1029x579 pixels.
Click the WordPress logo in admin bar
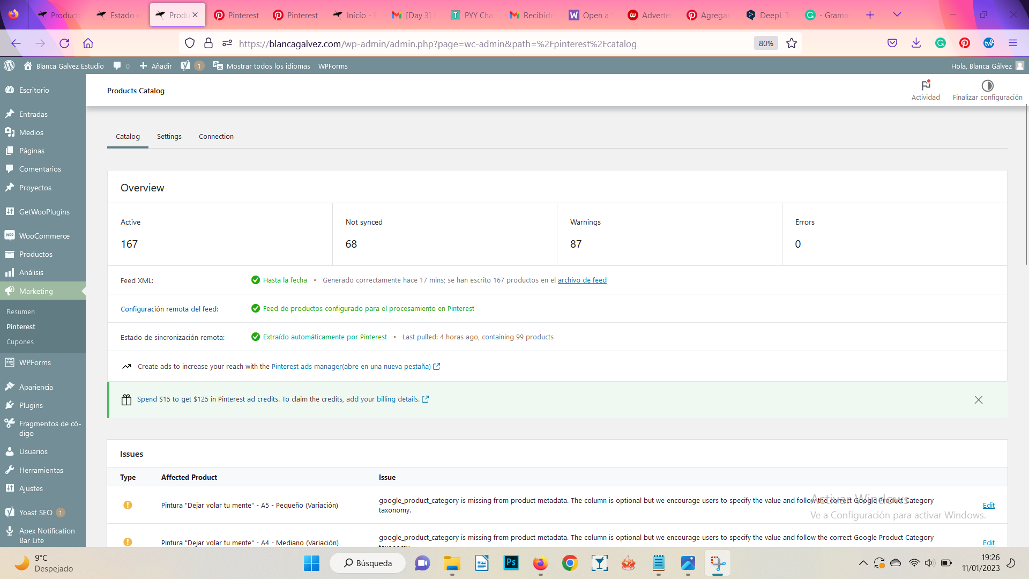(9, 65)
